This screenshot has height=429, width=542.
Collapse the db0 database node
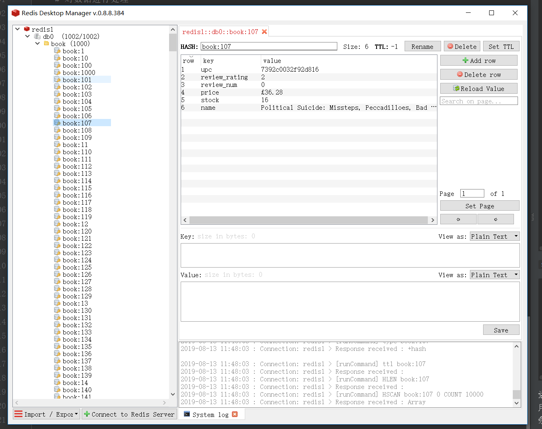(27, 36)
